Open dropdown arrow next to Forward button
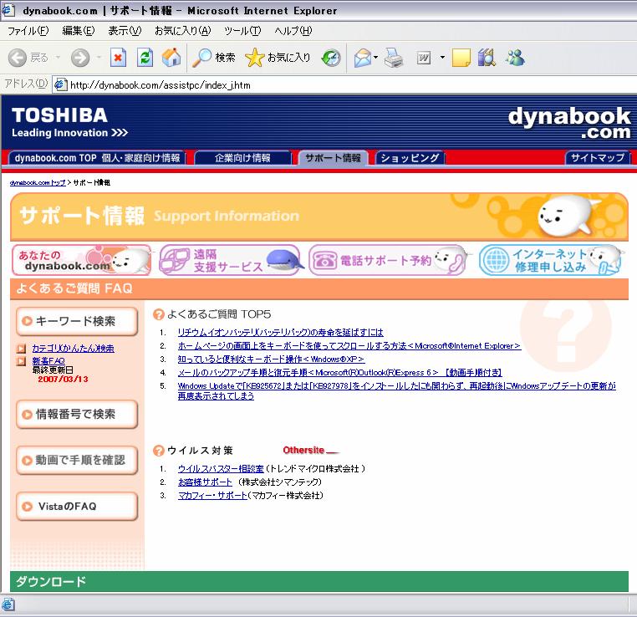This screenshot has height=617, width=637. 99,58
